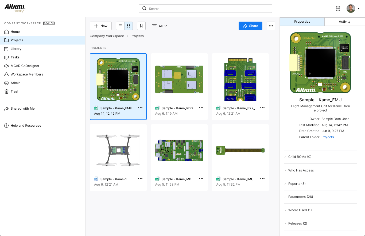365x236 pixels.
Task: Open the MCAD CoDesigner sidebar item
Action: click(25, 66)
